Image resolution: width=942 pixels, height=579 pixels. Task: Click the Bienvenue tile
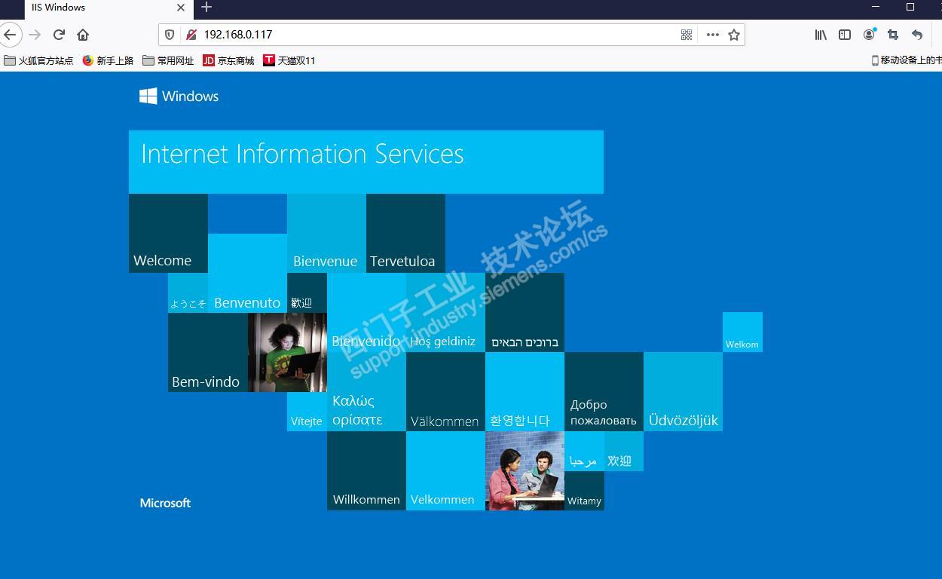[x=326, y=234]
